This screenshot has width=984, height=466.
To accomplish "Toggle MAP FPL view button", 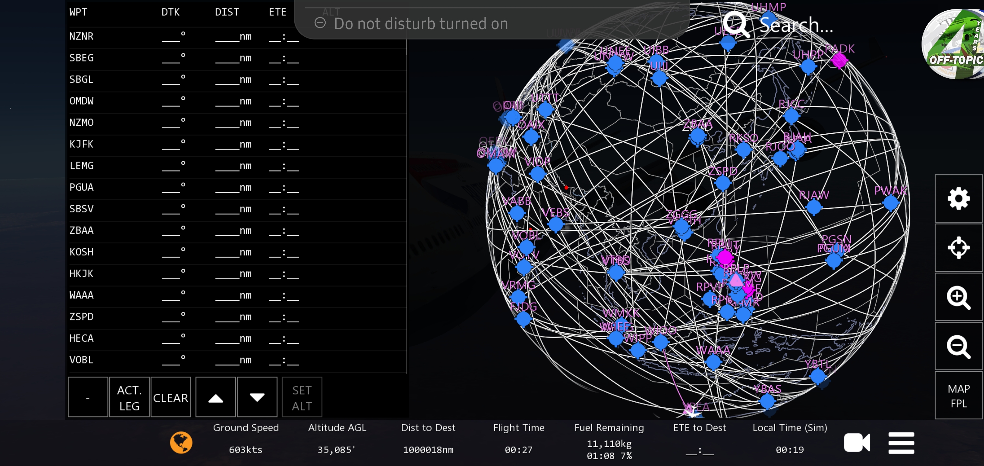I will [x=958, y=396].
